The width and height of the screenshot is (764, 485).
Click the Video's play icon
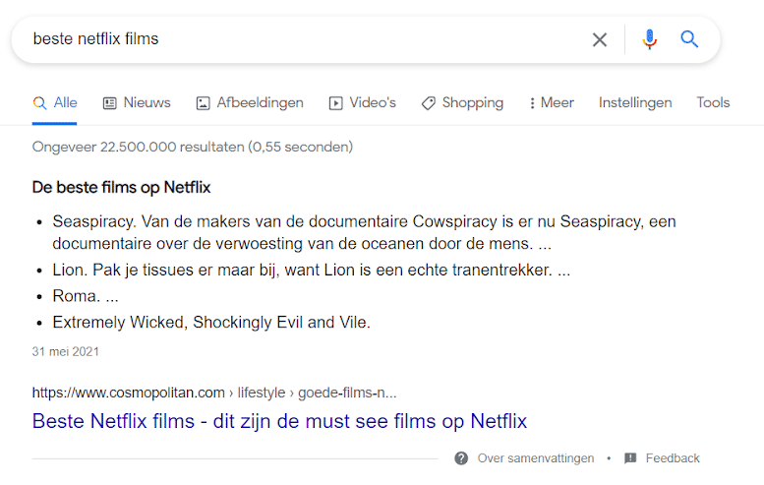[335, 103]
